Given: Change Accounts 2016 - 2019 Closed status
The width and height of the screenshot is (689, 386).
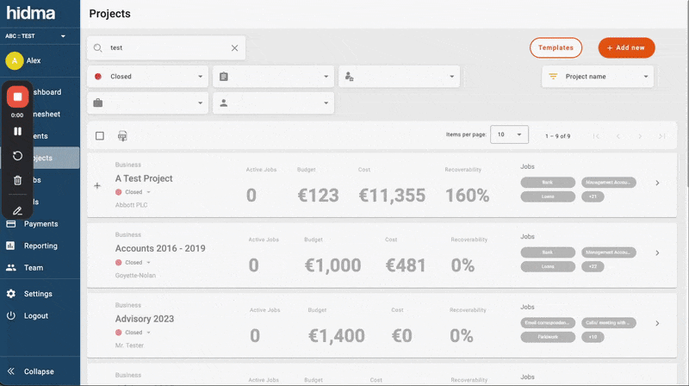Looking at the screenshot, I should [133, 263].
